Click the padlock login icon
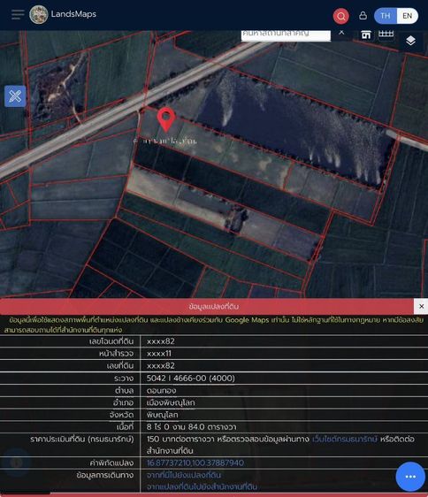The height and width of the screenshot is (497, 428). tap(363, 16)
